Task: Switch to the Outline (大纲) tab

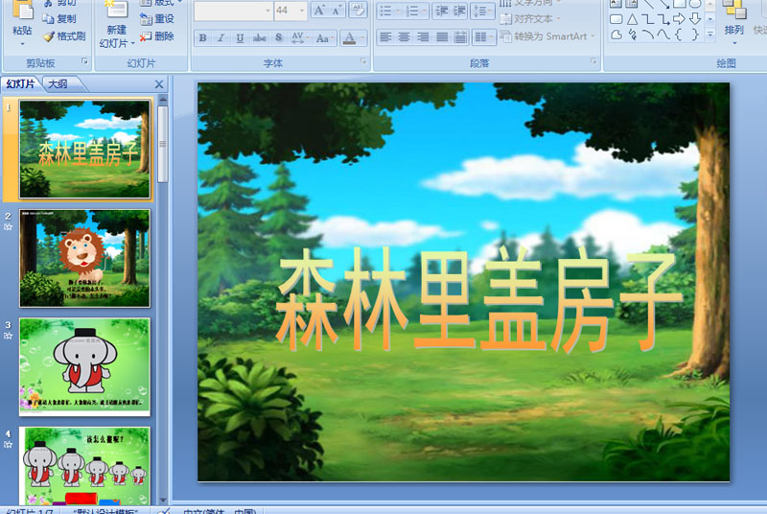Action: pos(58,84)
